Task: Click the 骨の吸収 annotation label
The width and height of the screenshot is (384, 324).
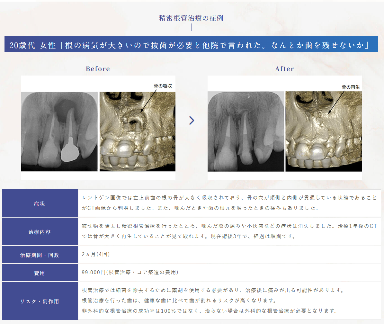Action: click(x=163, y=86)
